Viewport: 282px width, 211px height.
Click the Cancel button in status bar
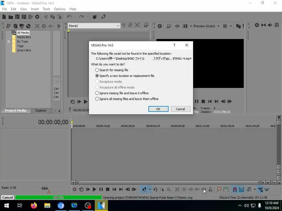click(x=7, y=197)
